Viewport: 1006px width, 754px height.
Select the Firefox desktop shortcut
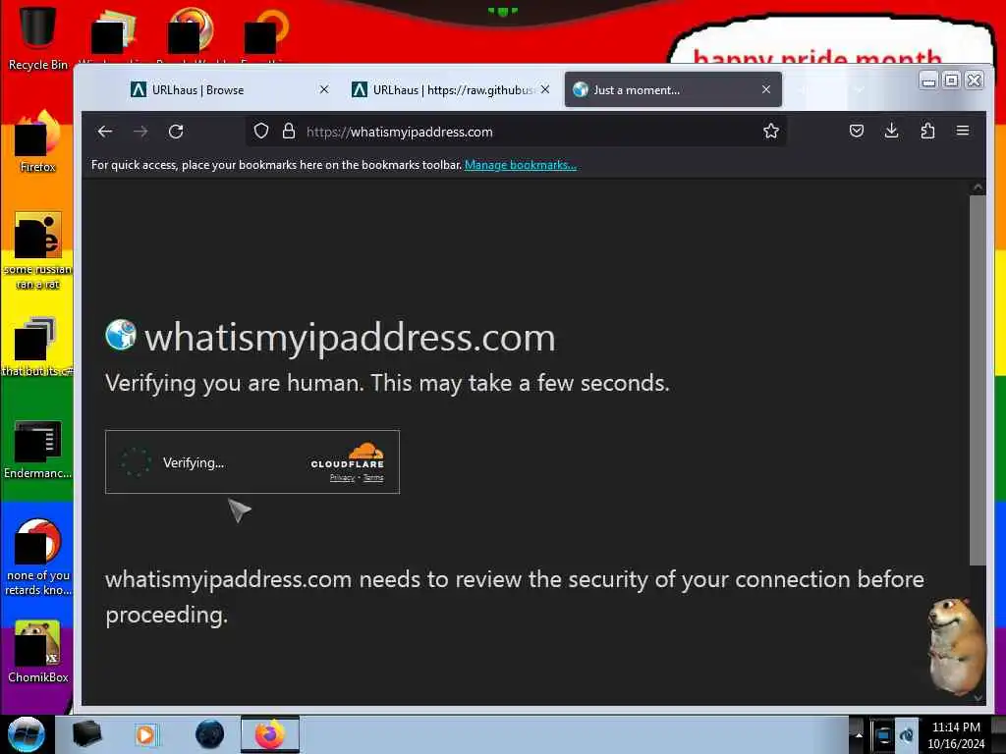[38, 141]
